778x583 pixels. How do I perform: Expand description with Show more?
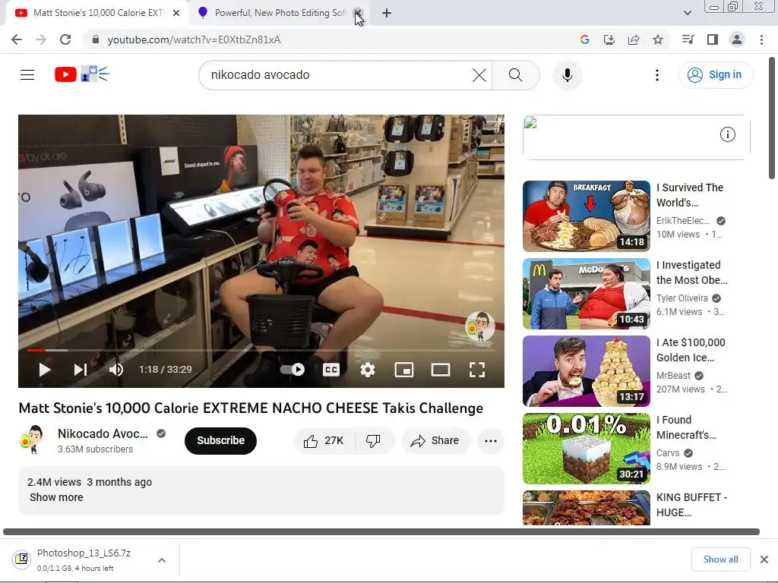pos(56,497)
